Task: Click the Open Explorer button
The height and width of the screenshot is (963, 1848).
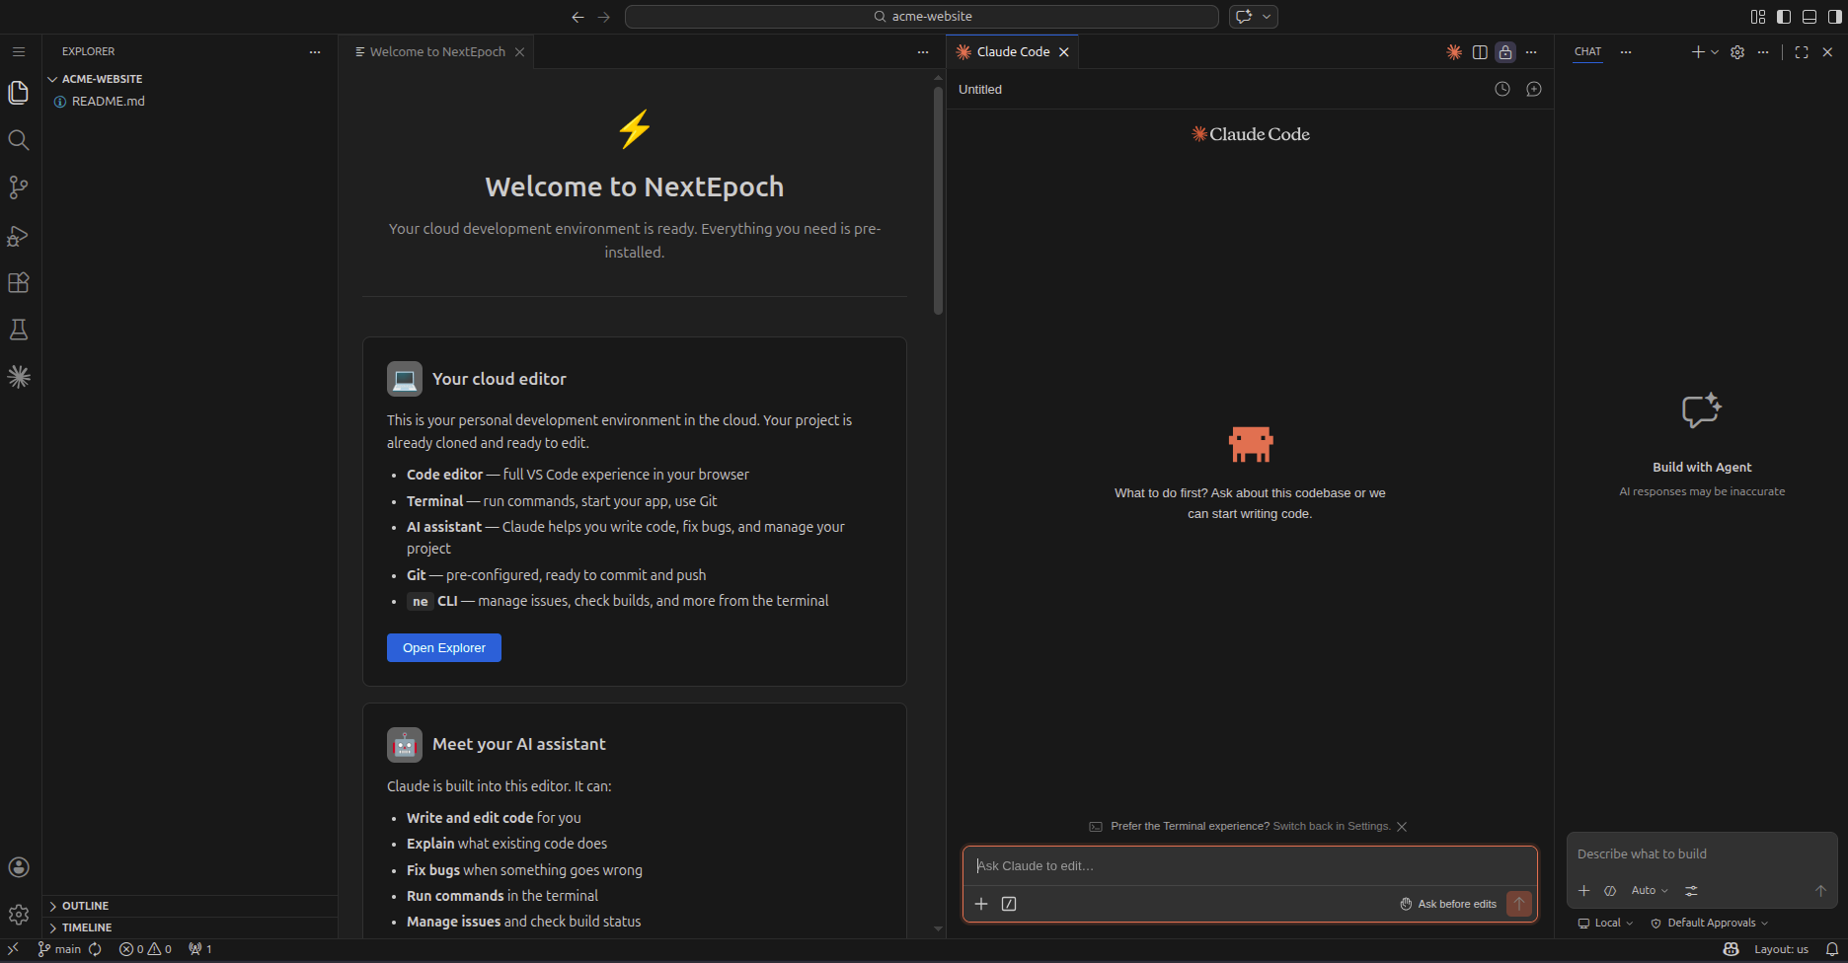Action: 444,648
